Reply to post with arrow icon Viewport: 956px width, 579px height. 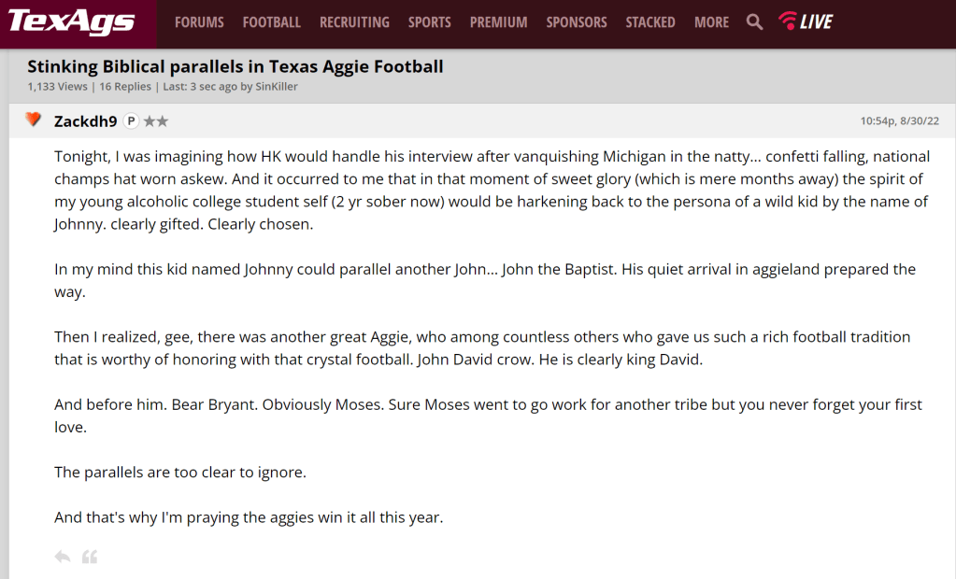(63, 557)
